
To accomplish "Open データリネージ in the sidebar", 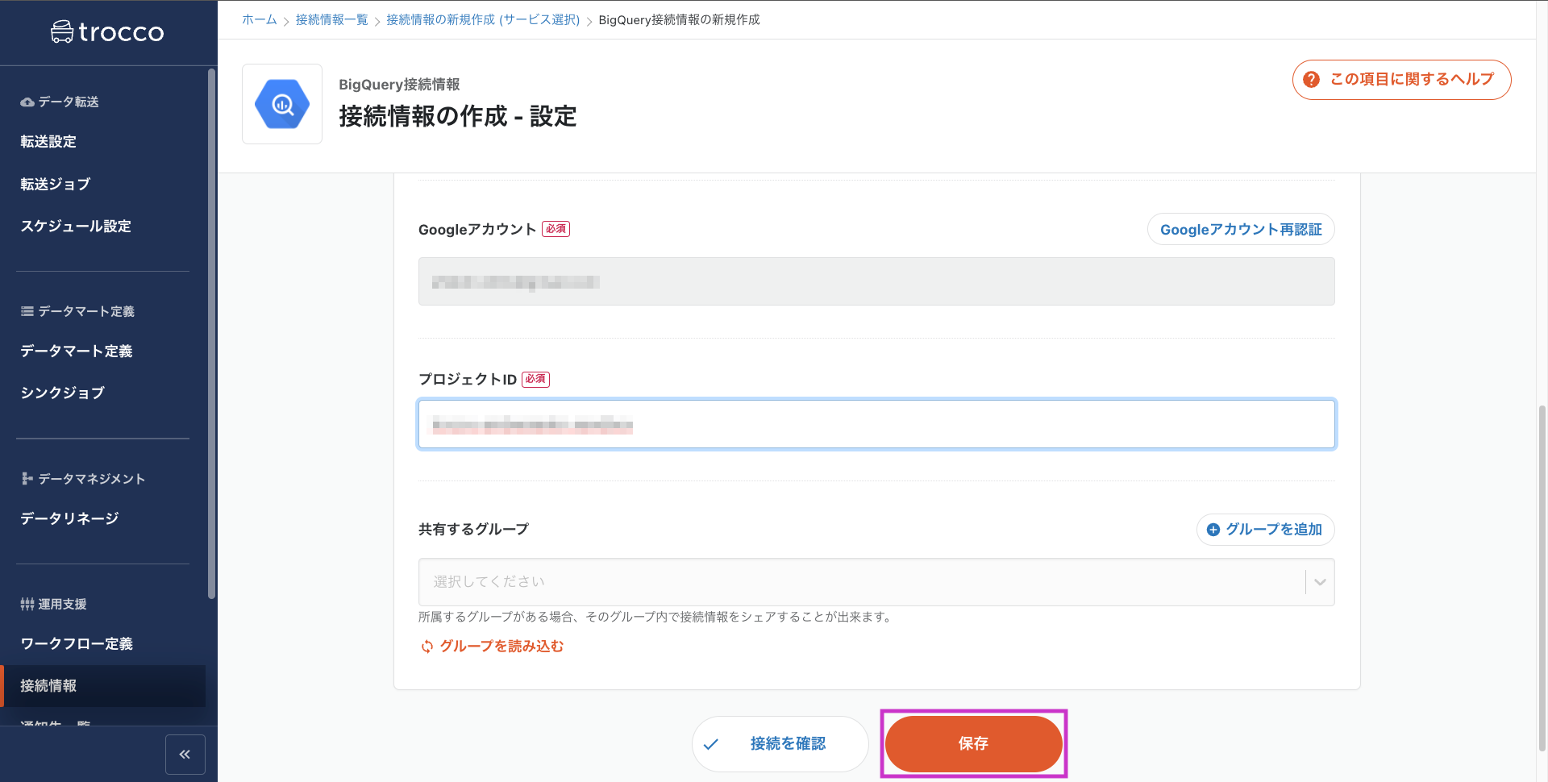I will coord(69,518).
